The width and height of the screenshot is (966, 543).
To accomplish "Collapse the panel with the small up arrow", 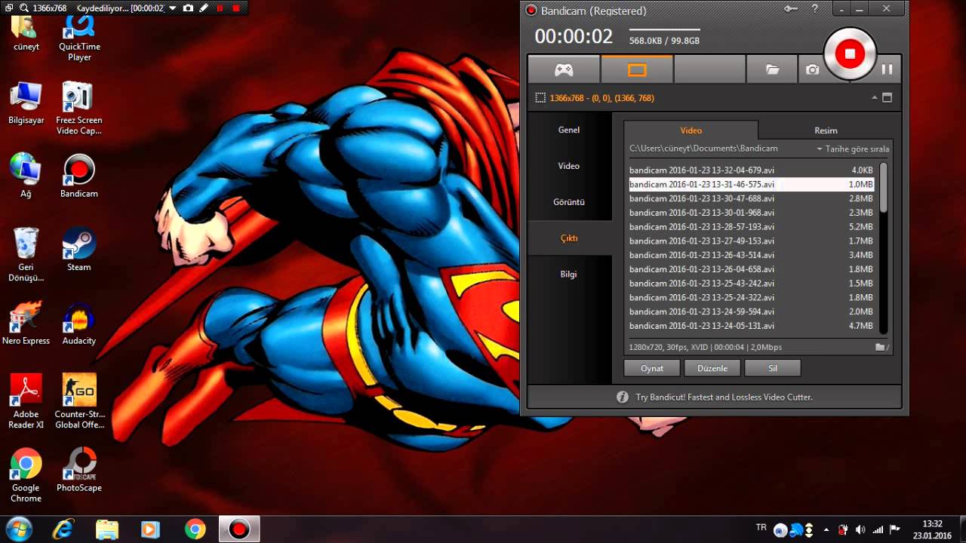I will click(x=875, y=98).
